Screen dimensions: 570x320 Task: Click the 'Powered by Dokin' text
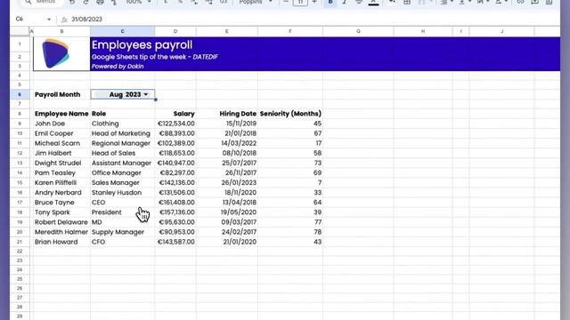point(118,67)
